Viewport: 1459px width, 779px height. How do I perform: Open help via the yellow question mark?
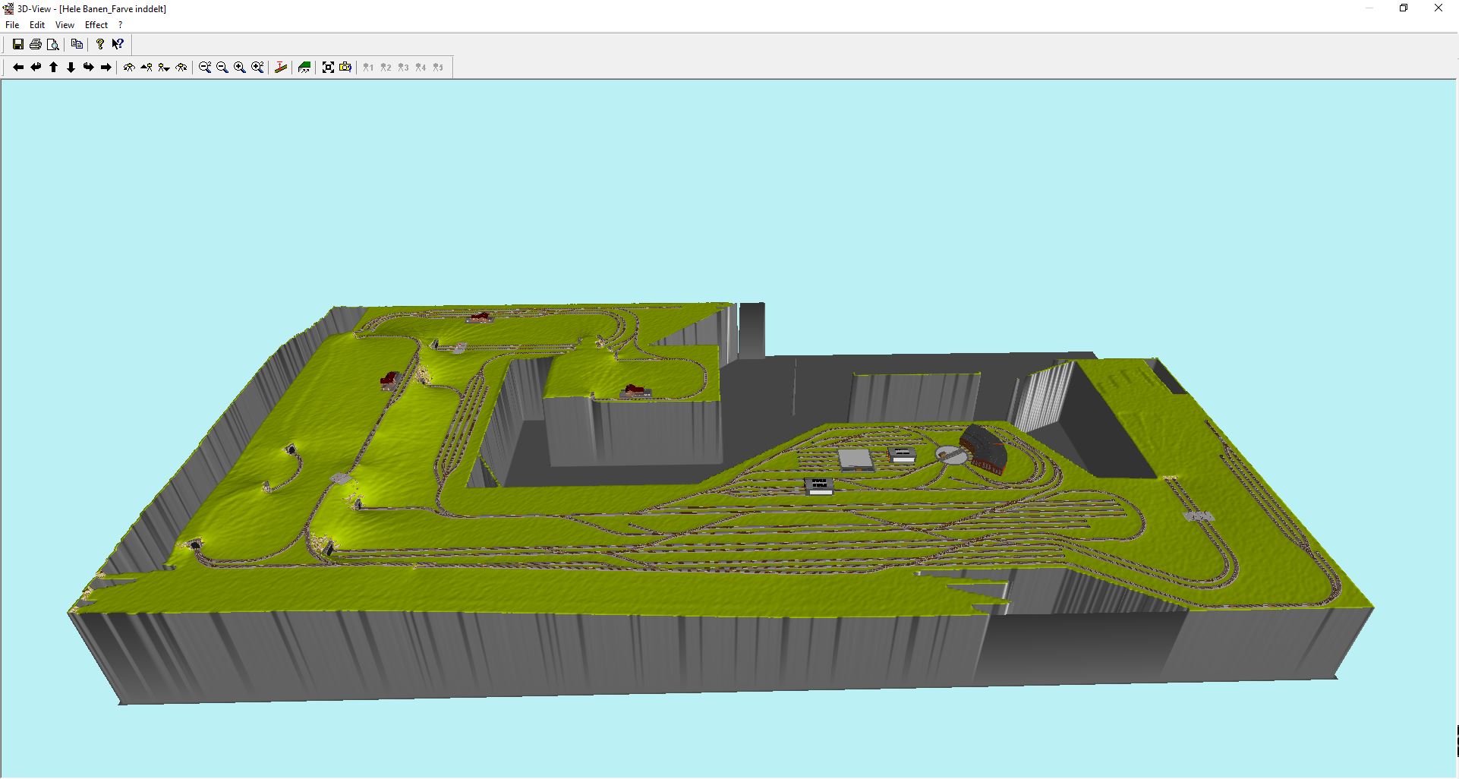pyautogui.click(x=100, y=44)
